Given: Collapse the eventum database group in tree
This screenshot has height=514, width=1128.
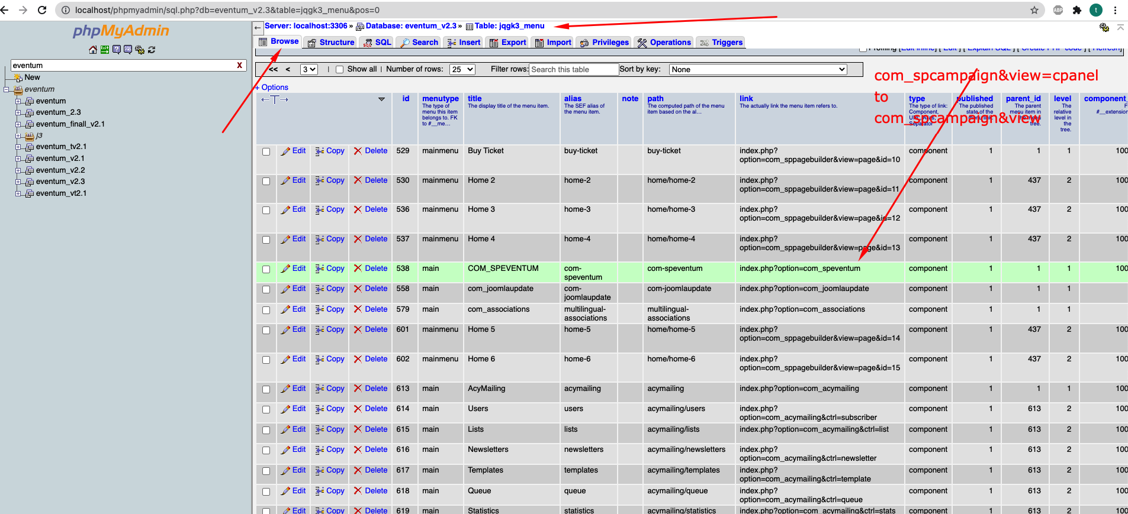Looking at the screenshot, I should click(7, 89).
